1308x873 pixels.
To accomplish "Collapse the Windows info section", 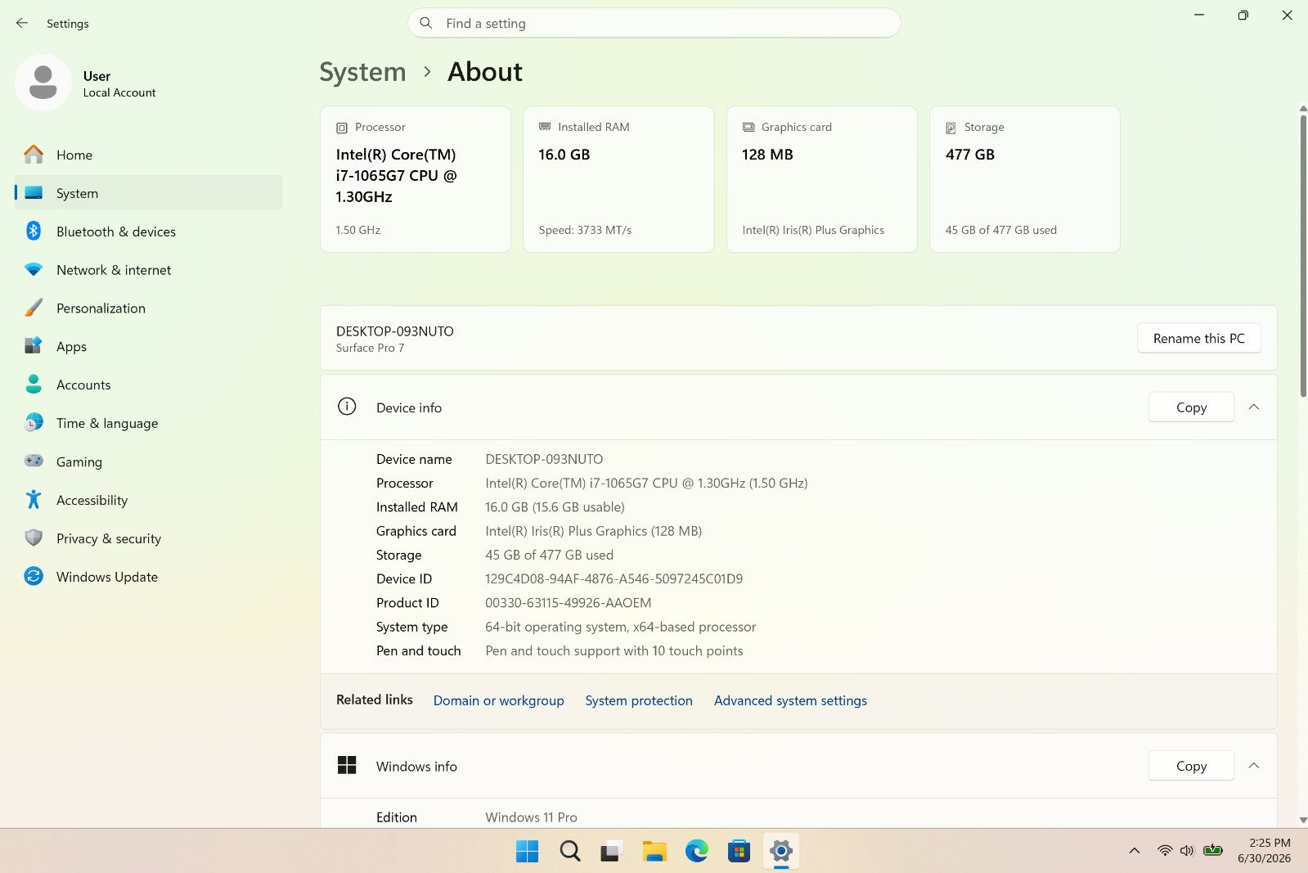I will [x=1253, y=766].
